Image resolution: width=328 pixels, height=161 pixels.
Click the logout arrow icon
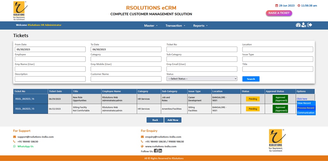pos(310,25)
